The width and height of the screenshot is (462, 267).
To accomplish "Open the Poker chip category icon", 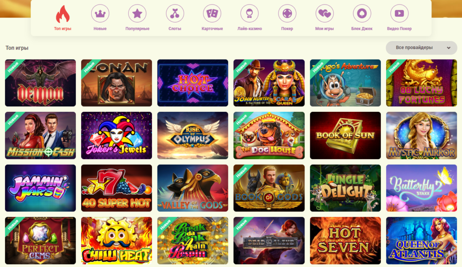I will [x=287, y=13].
